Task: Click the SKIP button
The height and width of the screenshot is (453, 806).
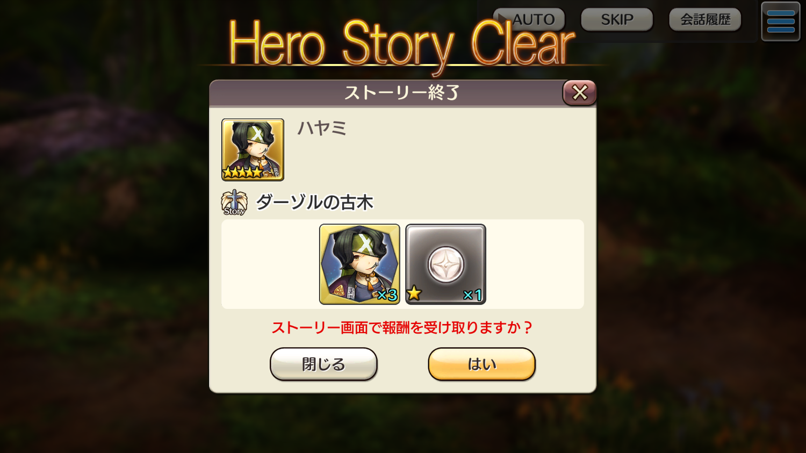Action: click(617, 19)
